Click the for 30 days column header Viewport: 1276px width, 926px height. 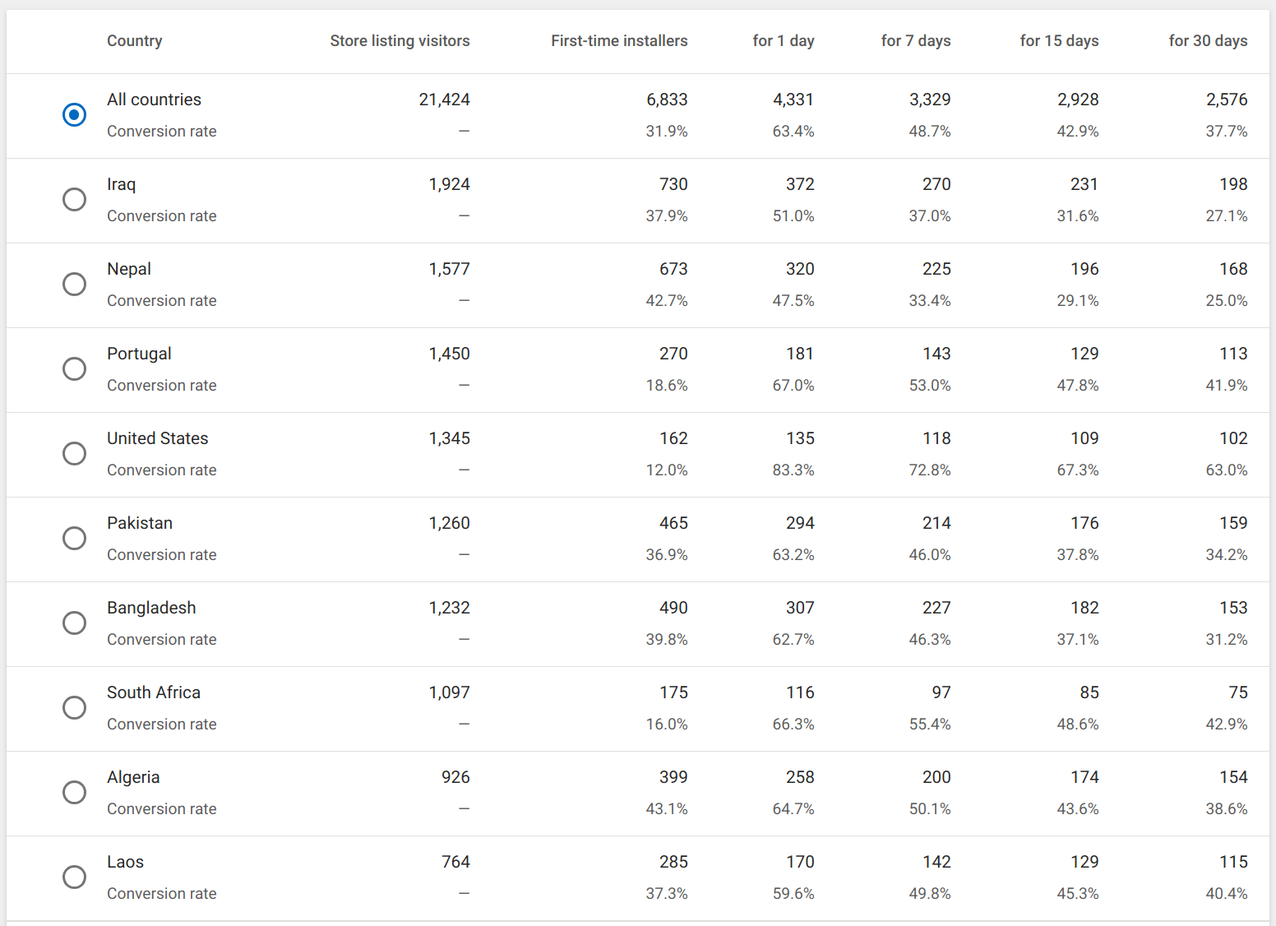tap(1208, 41)
